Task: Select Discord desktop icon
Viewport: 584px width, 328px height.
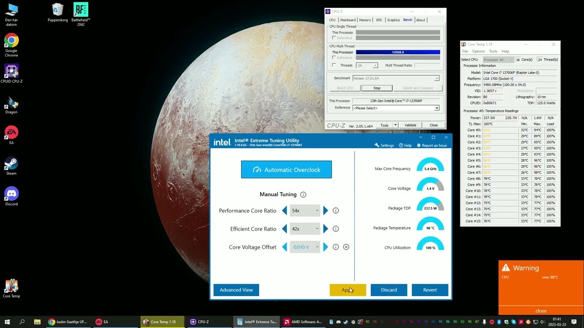Action: (x=11, y=197)
